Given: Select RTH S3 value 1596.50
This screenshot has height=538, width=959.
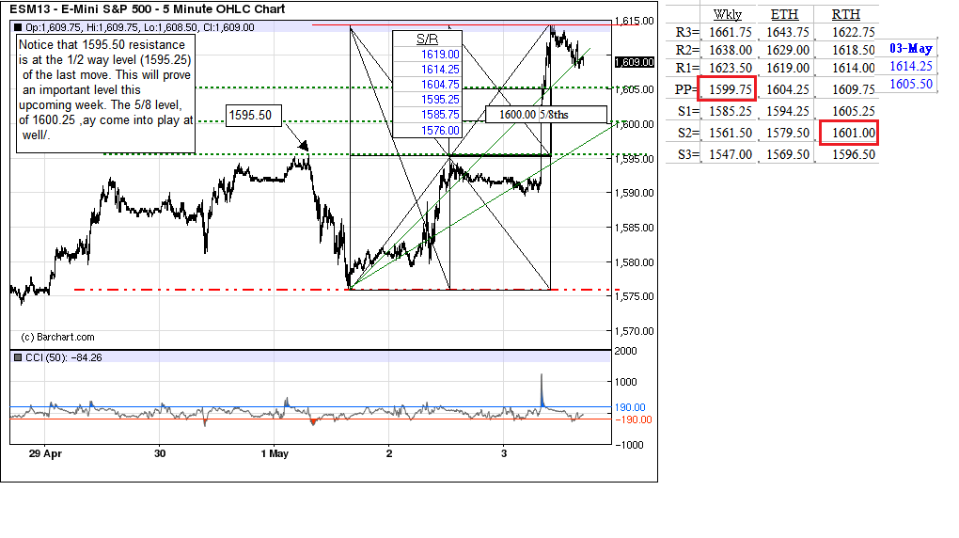Looking at the screenshot, I should pyautogui.click(x=853, y=154).
